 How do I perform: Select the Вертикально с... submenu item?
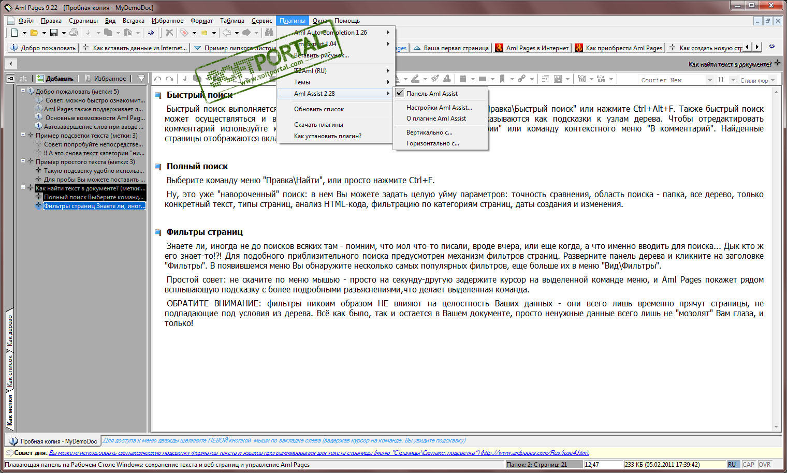click(x=441, y=132)
